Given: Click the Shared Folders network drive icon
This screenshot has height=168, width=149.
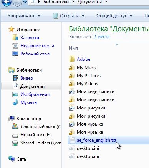Looking at the screenshot, I should (15, 143).
